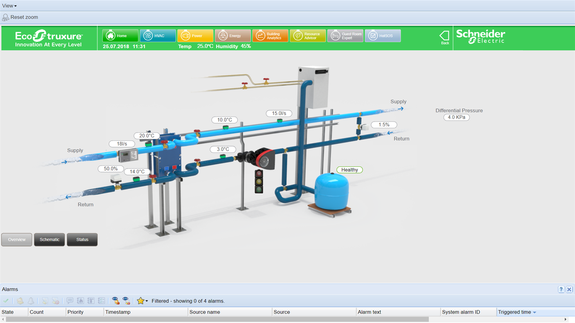Expand the star favorites filter dropdown
Screen dimensions: 575x323
(x=147, y=301)
